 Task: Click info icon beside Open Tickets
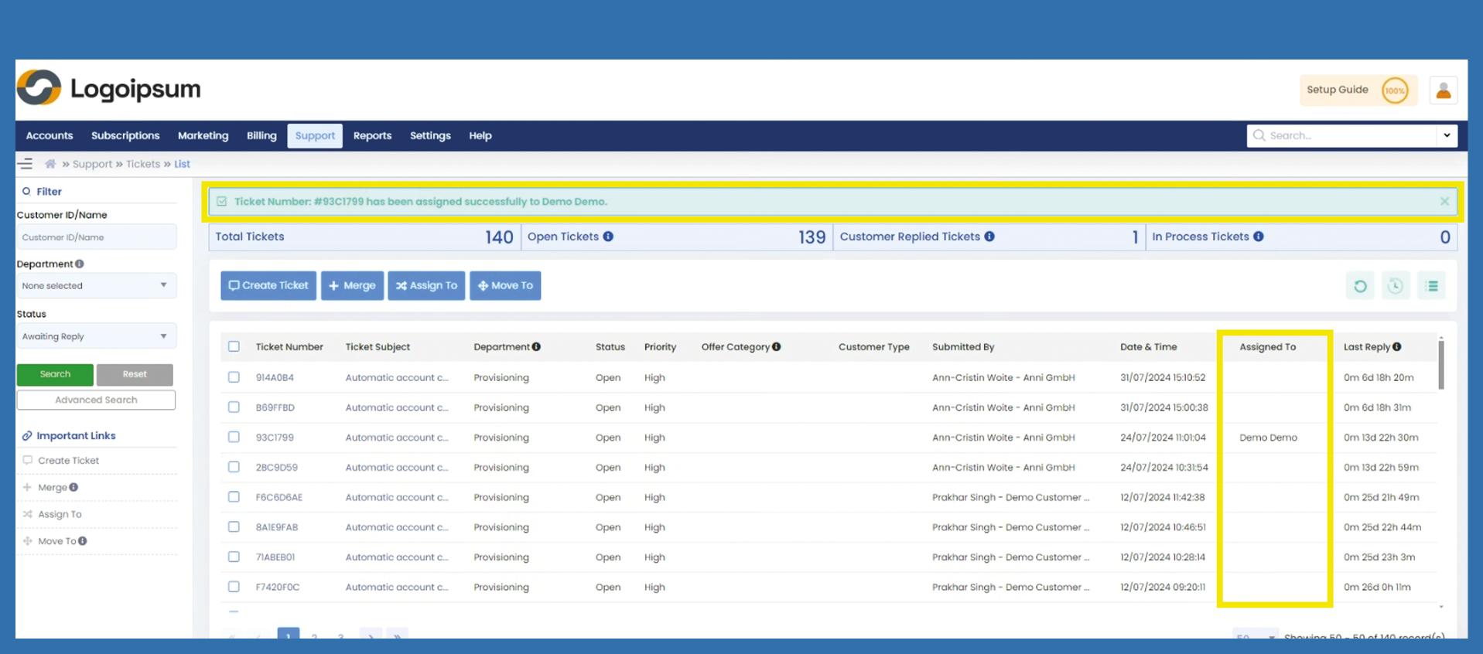pyautogui.click(x=608, y=237)
